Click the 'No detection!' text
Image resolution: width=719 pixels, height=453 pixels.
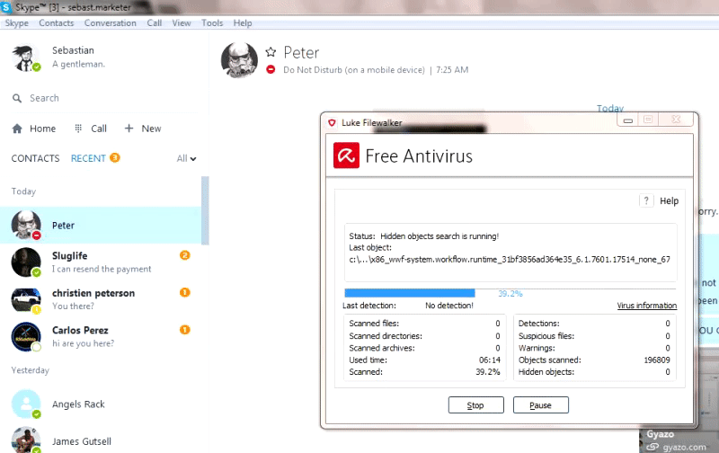pyautogui.click(x=449, y=306)
